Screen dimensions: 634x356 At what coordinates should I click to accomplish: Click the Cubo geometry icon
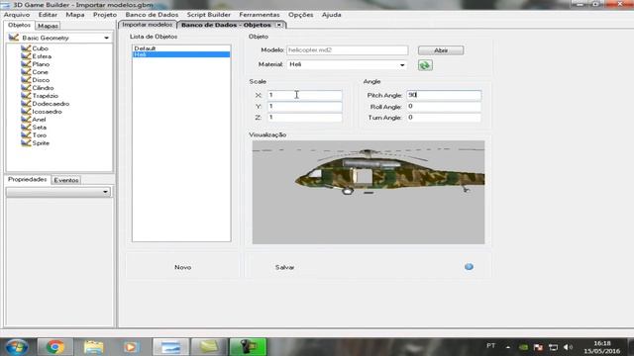(26, 48)
